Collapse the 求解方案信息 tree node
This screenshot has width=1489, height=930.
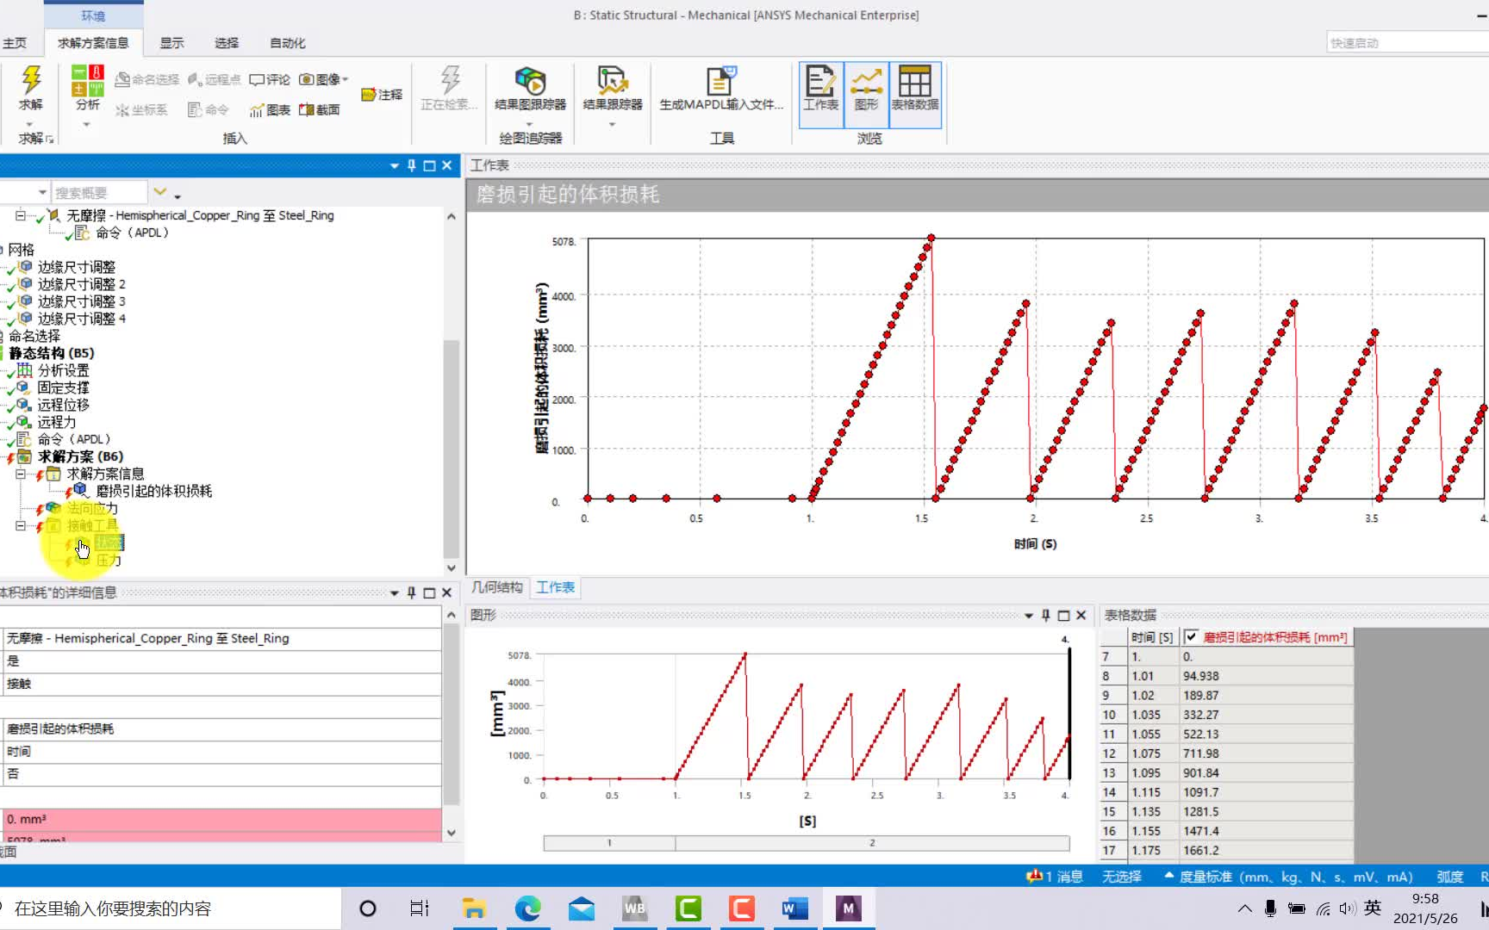click(x=20, y=474)
